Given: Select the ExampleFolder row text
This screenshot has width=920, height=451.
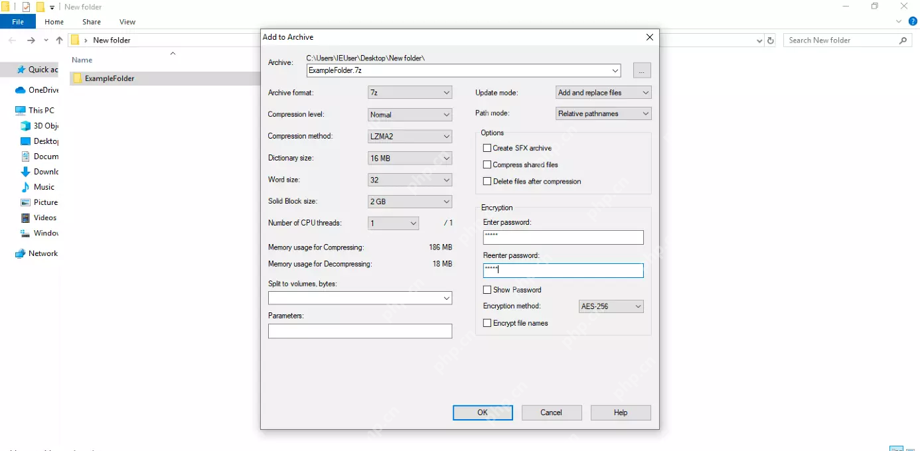Looking at the screenshot, I should 110,78.
